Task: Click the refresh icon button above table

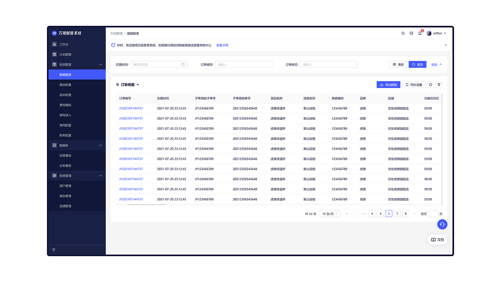Action: click(x=431, y=85)
